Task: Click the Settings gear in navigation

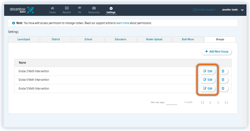Action: pos(111,8)
